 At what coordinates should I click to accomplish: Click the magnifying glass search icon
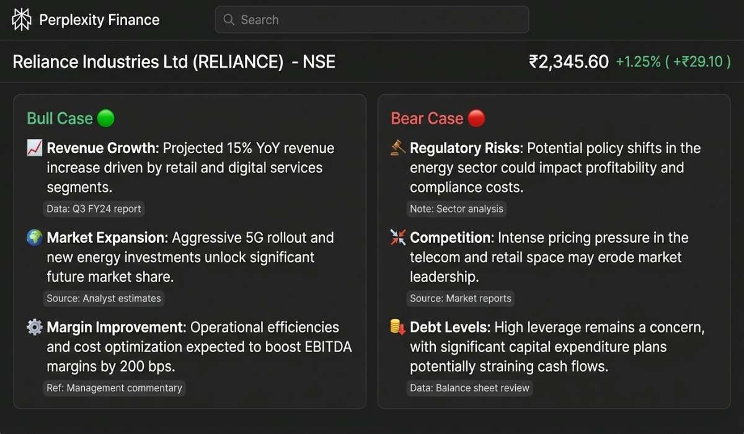[x=229, y=19]
